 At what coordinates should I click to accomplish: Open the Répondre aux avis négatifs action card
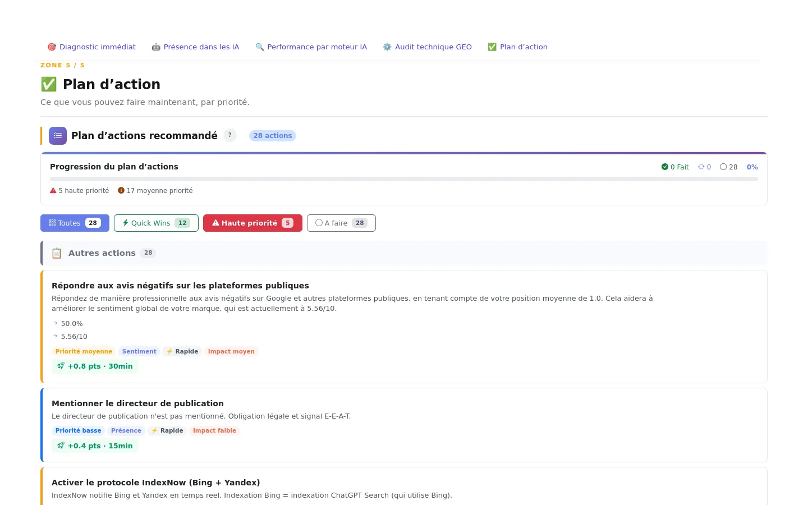[x=404, y=327]
